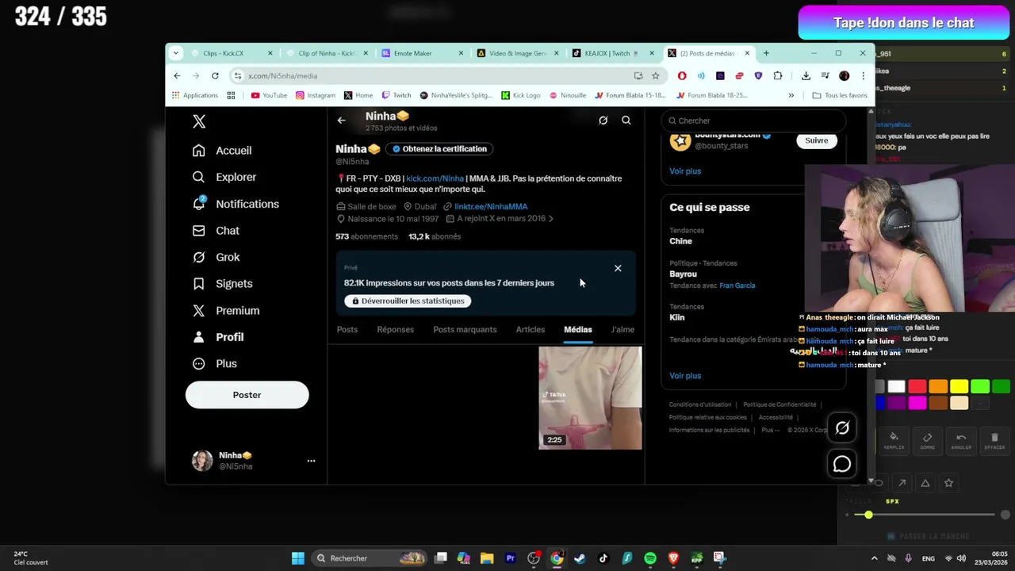
Task: Open the 2:25 video thumbnail in Médias
Action: pos(590,398)
